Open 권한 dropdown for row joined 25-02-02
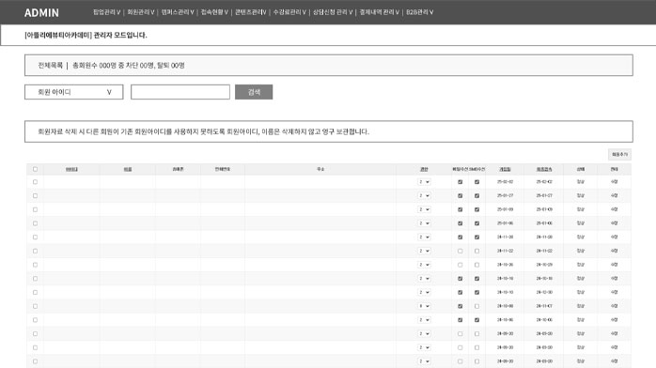This screenshot has width=656, height=368. (424, 182)
